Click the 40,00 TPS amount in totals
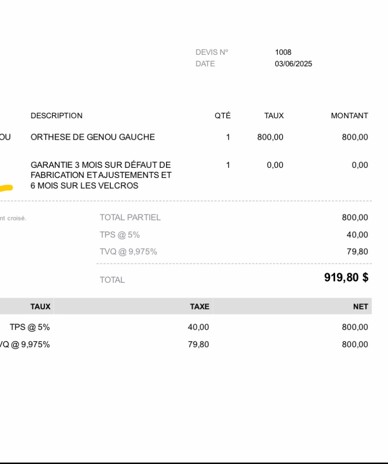 coord(357,235)
